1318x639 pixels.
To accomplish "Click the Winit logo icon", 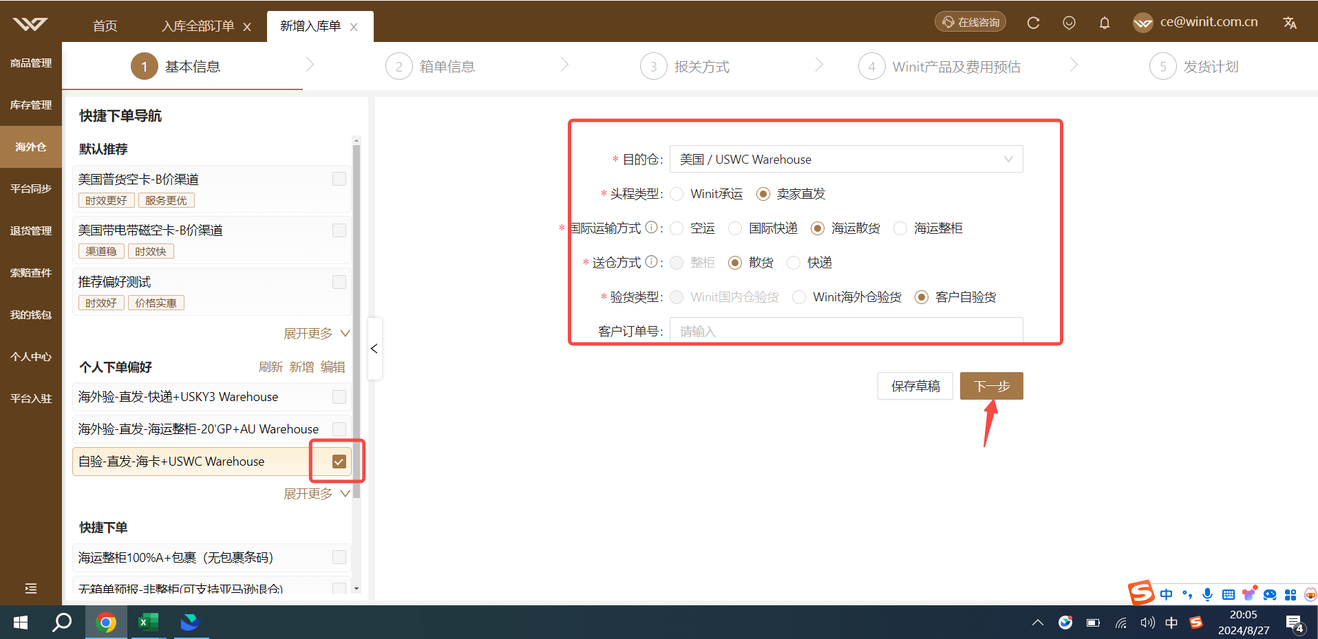I will click(x=30, y=24).
